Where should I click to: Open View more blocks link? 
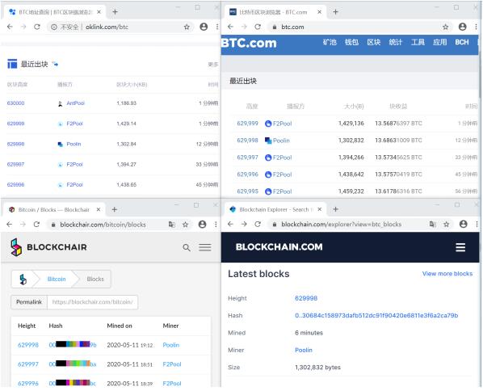pyautogui.click(x=447, y=274)
